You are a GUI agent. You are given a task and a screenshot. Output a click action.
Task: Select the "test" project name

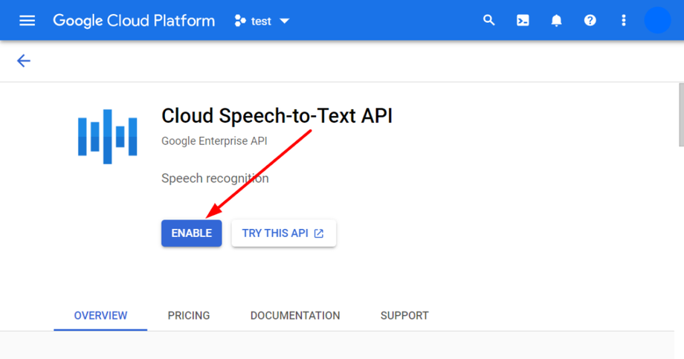(261, 21)
